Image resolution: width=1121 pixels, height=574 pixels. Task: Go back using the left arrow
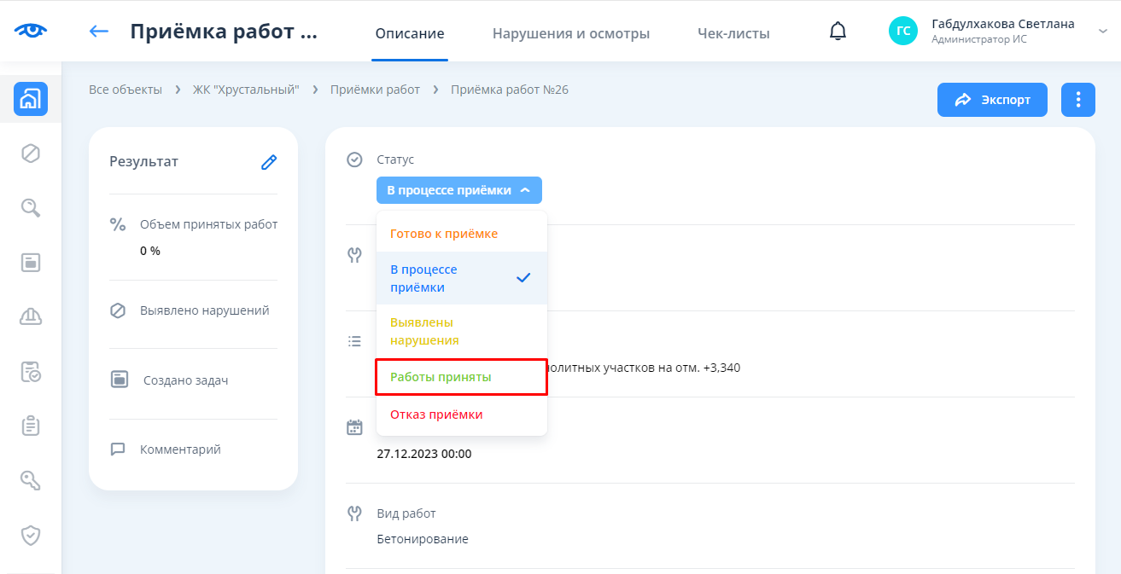click(x=99, y=32)
